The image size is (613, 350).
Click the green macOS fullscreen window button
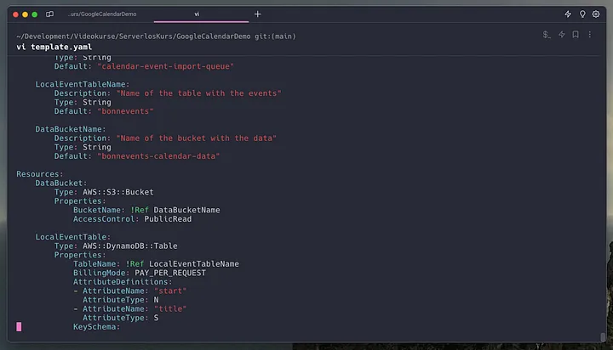[x=34, y=14]
